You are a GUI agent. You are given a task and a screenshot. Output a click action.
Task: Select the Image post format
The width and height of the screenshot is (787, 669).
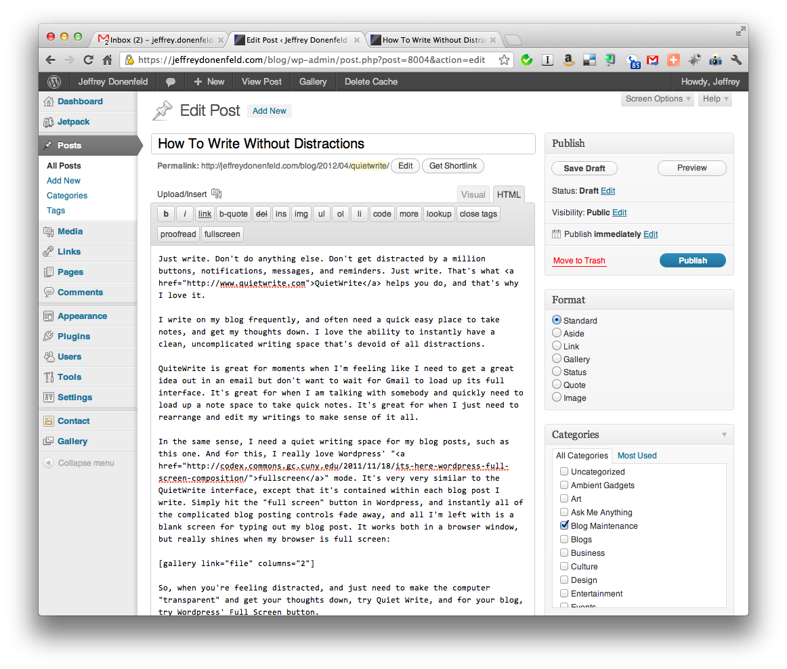tap(557, 397)
